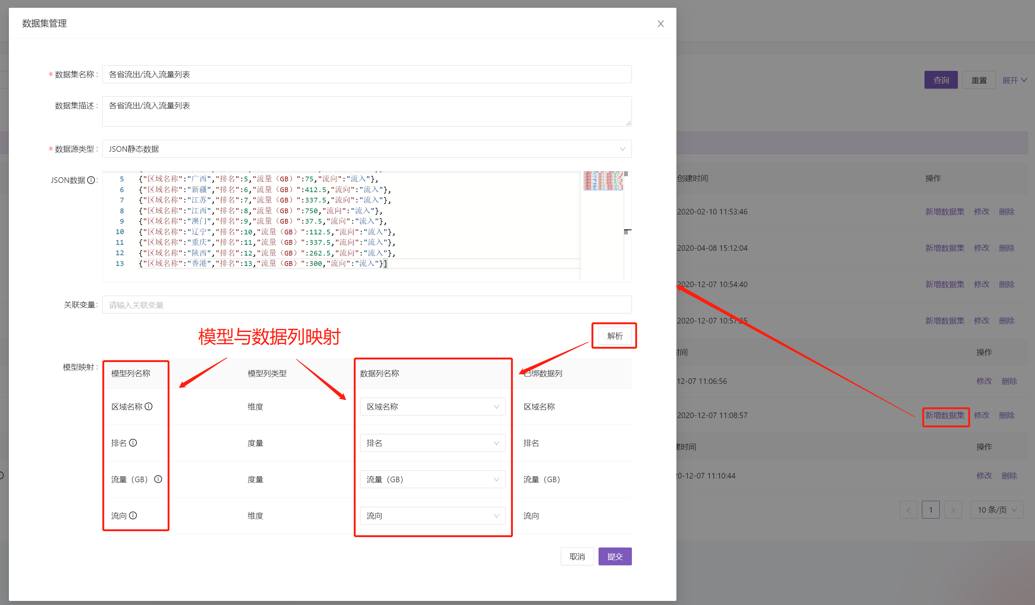Click 删除 in the 10:57 row
The width and height of the screenshot is (1035, 605).
tap(1007, 320)
